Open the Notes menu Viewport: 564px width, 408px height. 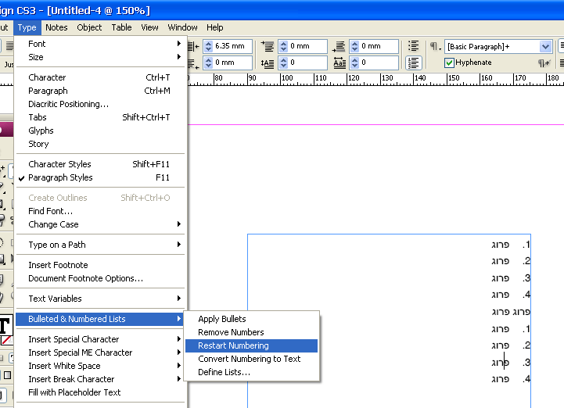pyautogui.click(x=56, y=27)
